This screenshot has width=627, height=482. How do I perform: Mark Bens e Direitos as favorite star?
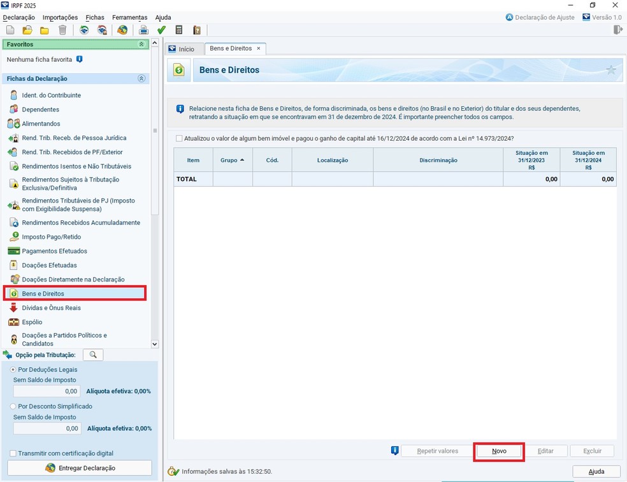(611, 70)
